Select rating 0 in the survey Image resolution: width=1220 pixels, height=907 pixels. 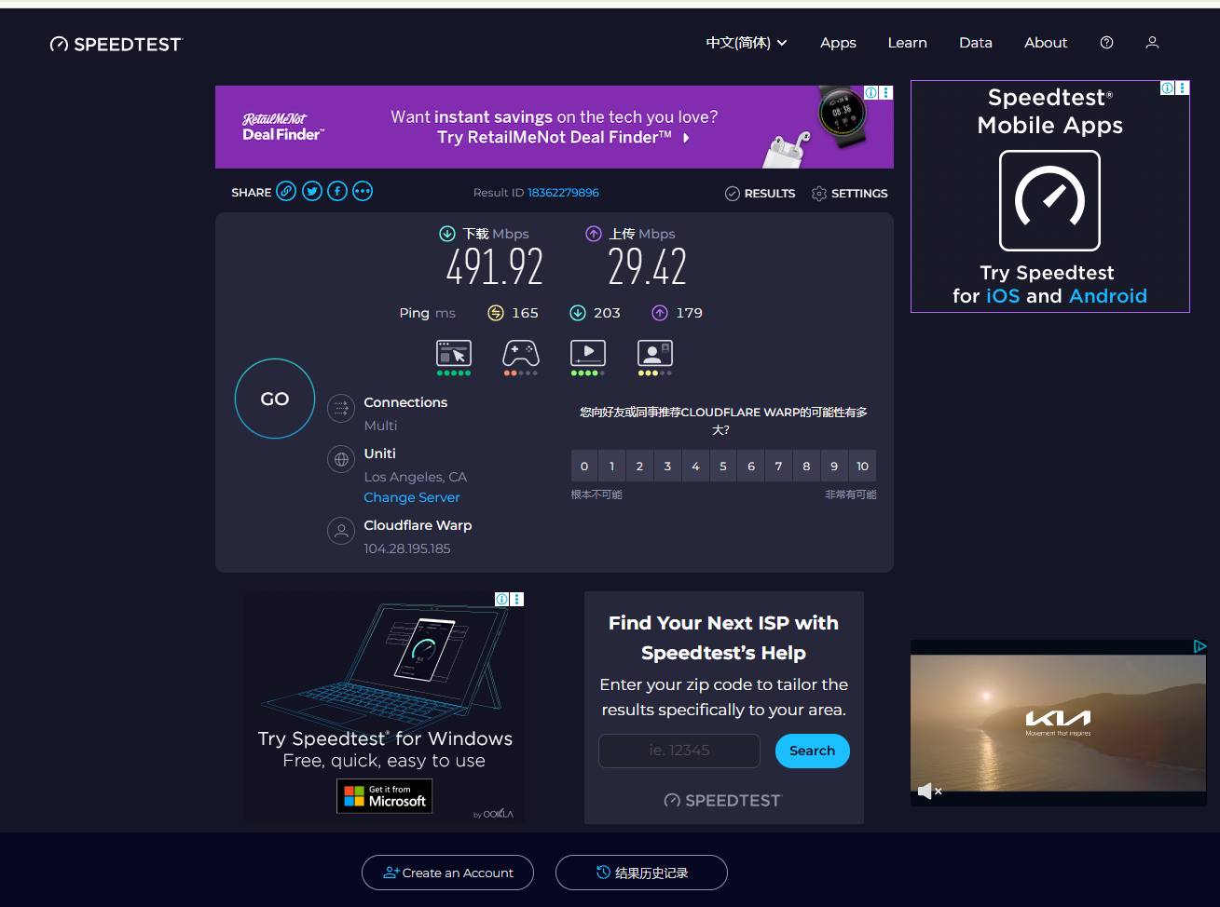584,467
